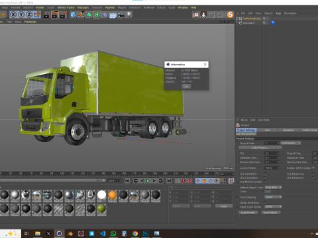Toggle the Scale key recording icon
Viewport: 318px width, 238px height.
pyautogui.click(x=204, y=180)
